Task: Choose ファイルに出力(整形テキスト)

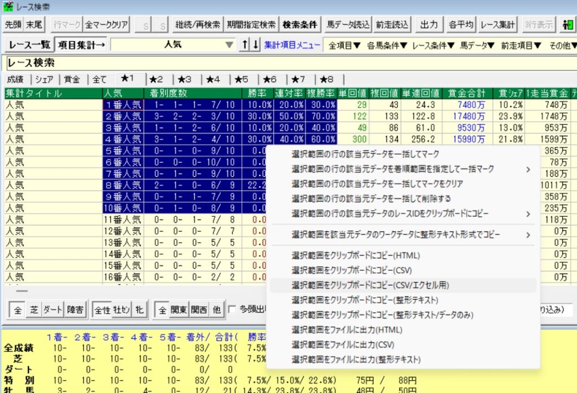Action: [x=403, y=360]
